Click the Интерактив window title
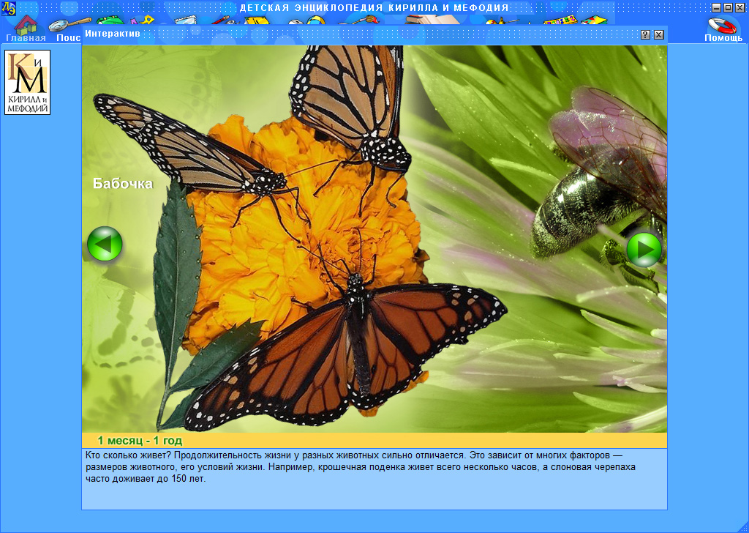Viewport: 749px width, 533px height. point(113,34)
